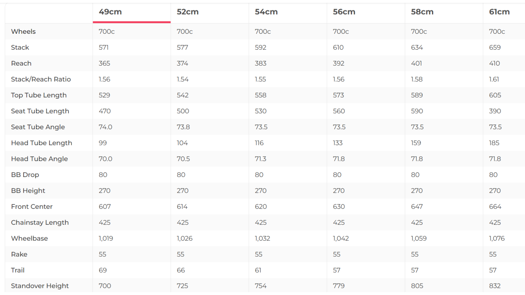Click the Stack/Reach Ratio row label

click(41, 79)
